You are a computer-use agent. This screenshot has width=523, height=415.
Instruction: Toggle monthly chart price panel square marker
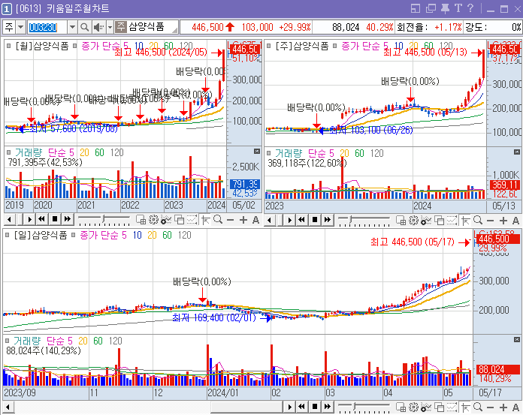[8, 46]
